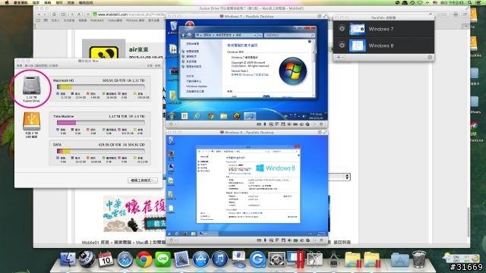Viewport: 486px width, 273px height.
Task: Click the Windows 7 Start orb
Action: pos(172,116)
